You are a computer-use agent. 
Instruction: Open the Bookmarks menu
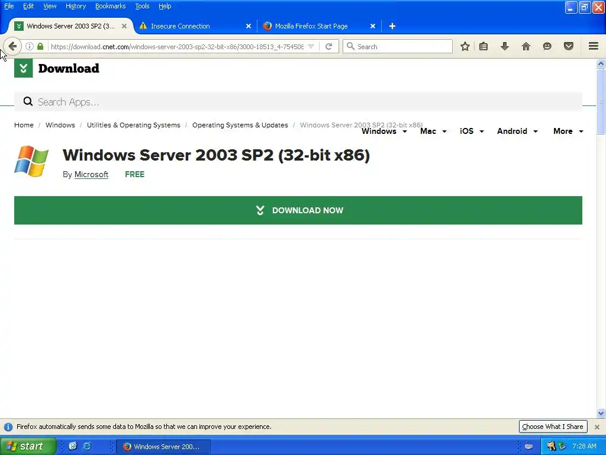(x=111, y=6)
